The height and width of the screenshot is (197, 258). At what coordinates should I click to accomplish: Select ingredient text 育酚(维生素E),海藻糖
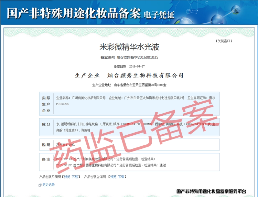point(73,130)
